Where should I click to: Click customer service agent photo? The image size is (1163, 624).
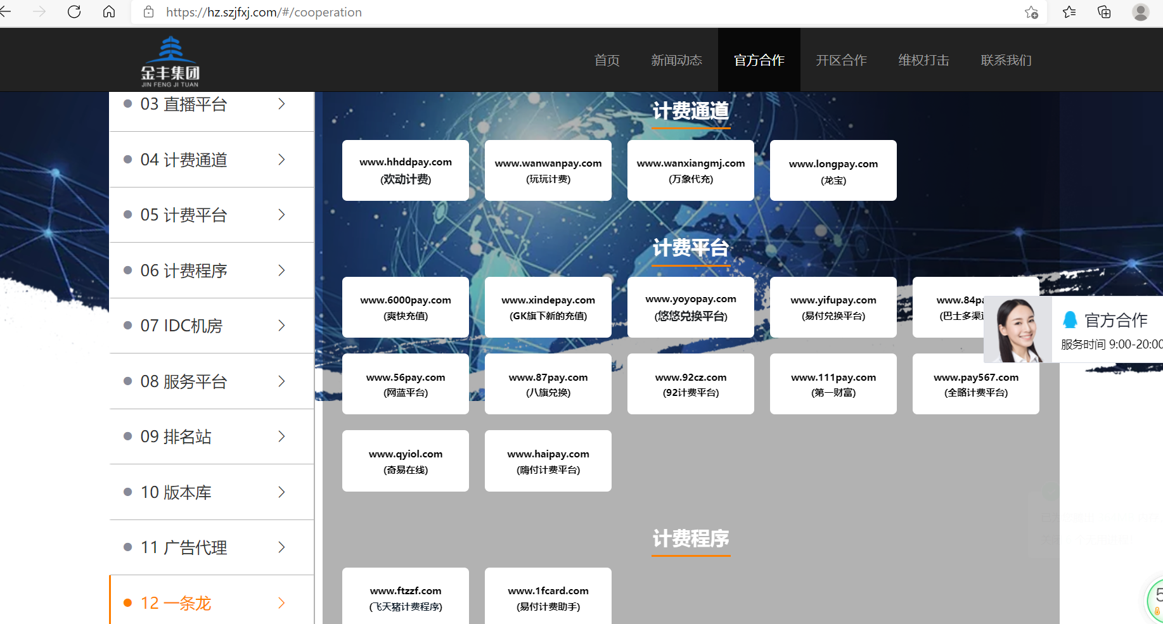click(x=1018, y=329)
